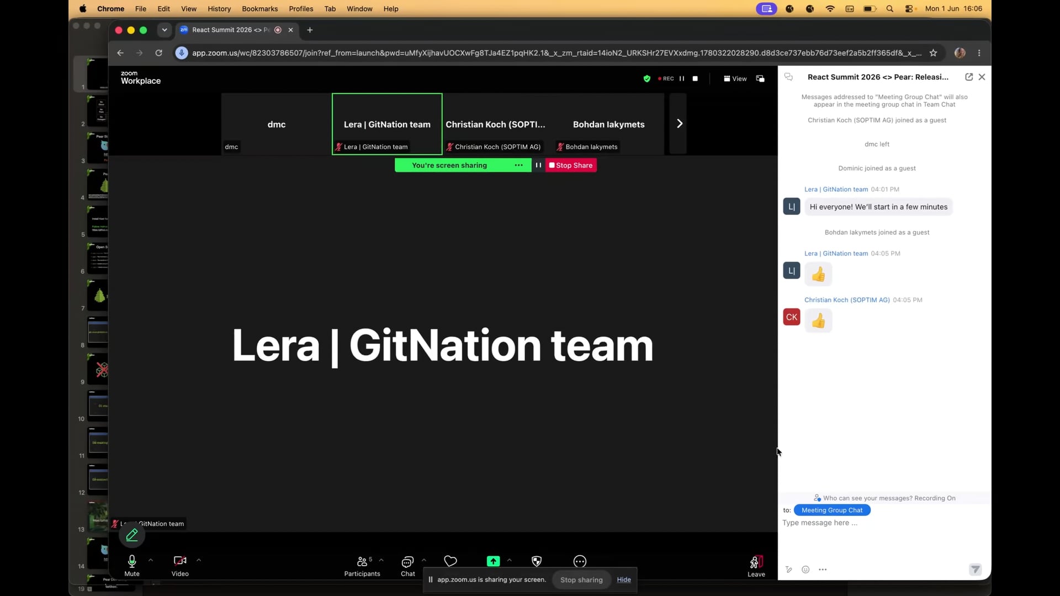Open the heart Reactions menu
Screen dimensions: 1060x596
(451, 561)
